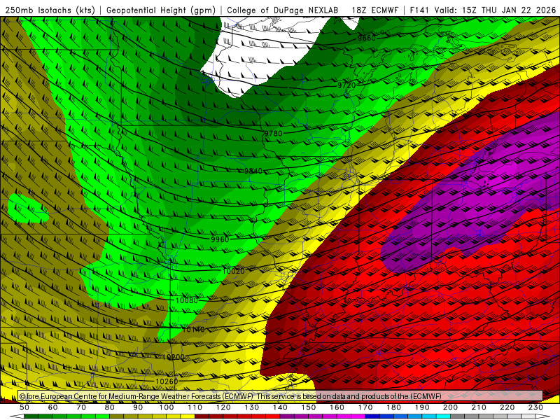The width and height of the screenshot is (560, 420).
Task: Click the '250mb Isotachs (kts)' title text
Action: (x=50, y=10)
